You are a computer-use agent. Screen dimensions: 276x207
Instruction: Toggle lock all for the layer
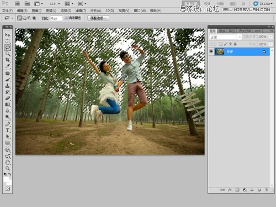[235, 44]
